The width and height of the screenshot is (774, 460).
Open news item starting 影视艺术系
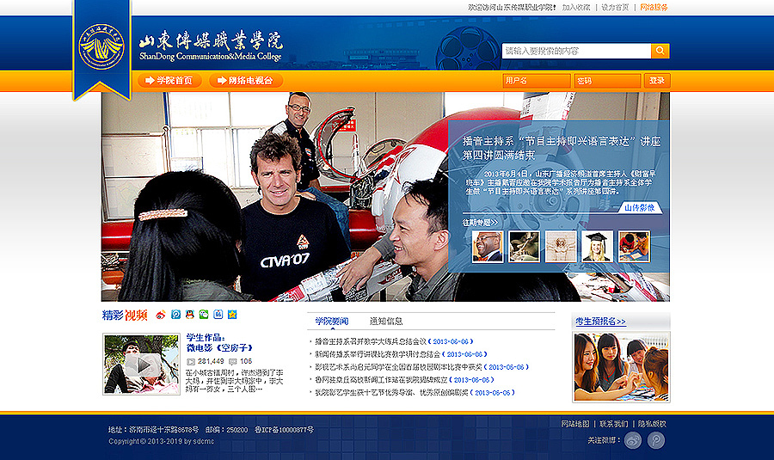point(398,367)
